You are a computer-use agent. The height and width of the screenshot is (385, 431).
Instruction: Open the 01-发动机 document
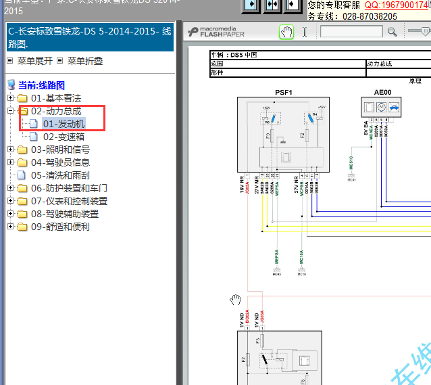[x=64, y=124]
